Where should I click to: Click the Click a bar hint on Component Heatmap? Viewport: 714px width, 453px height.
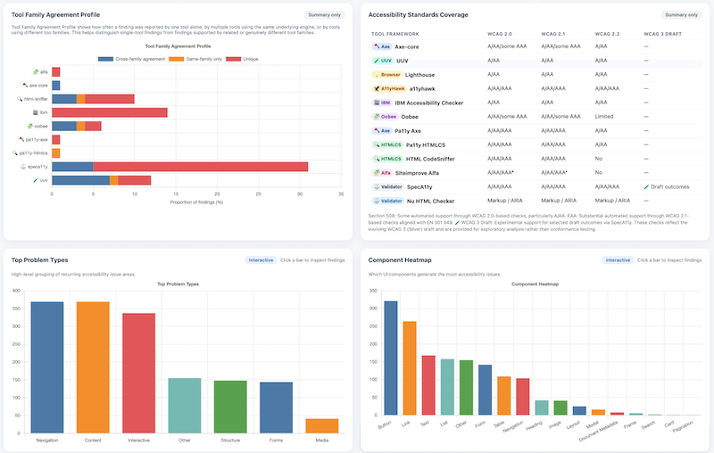pos(669,260)
